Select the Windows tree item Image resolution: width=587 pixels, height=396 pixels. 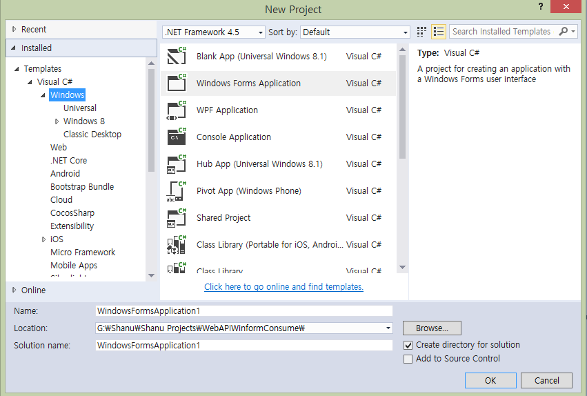(x=68, y=95)
